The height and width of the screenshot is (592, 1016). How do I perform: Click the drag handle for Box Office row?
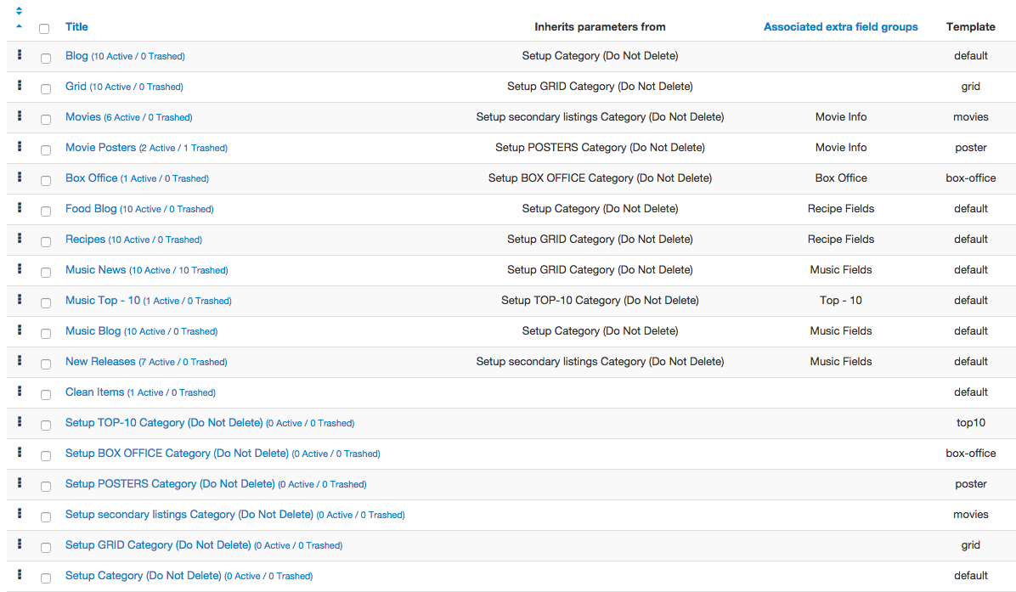pyautogui.click(x=20, y=177)
